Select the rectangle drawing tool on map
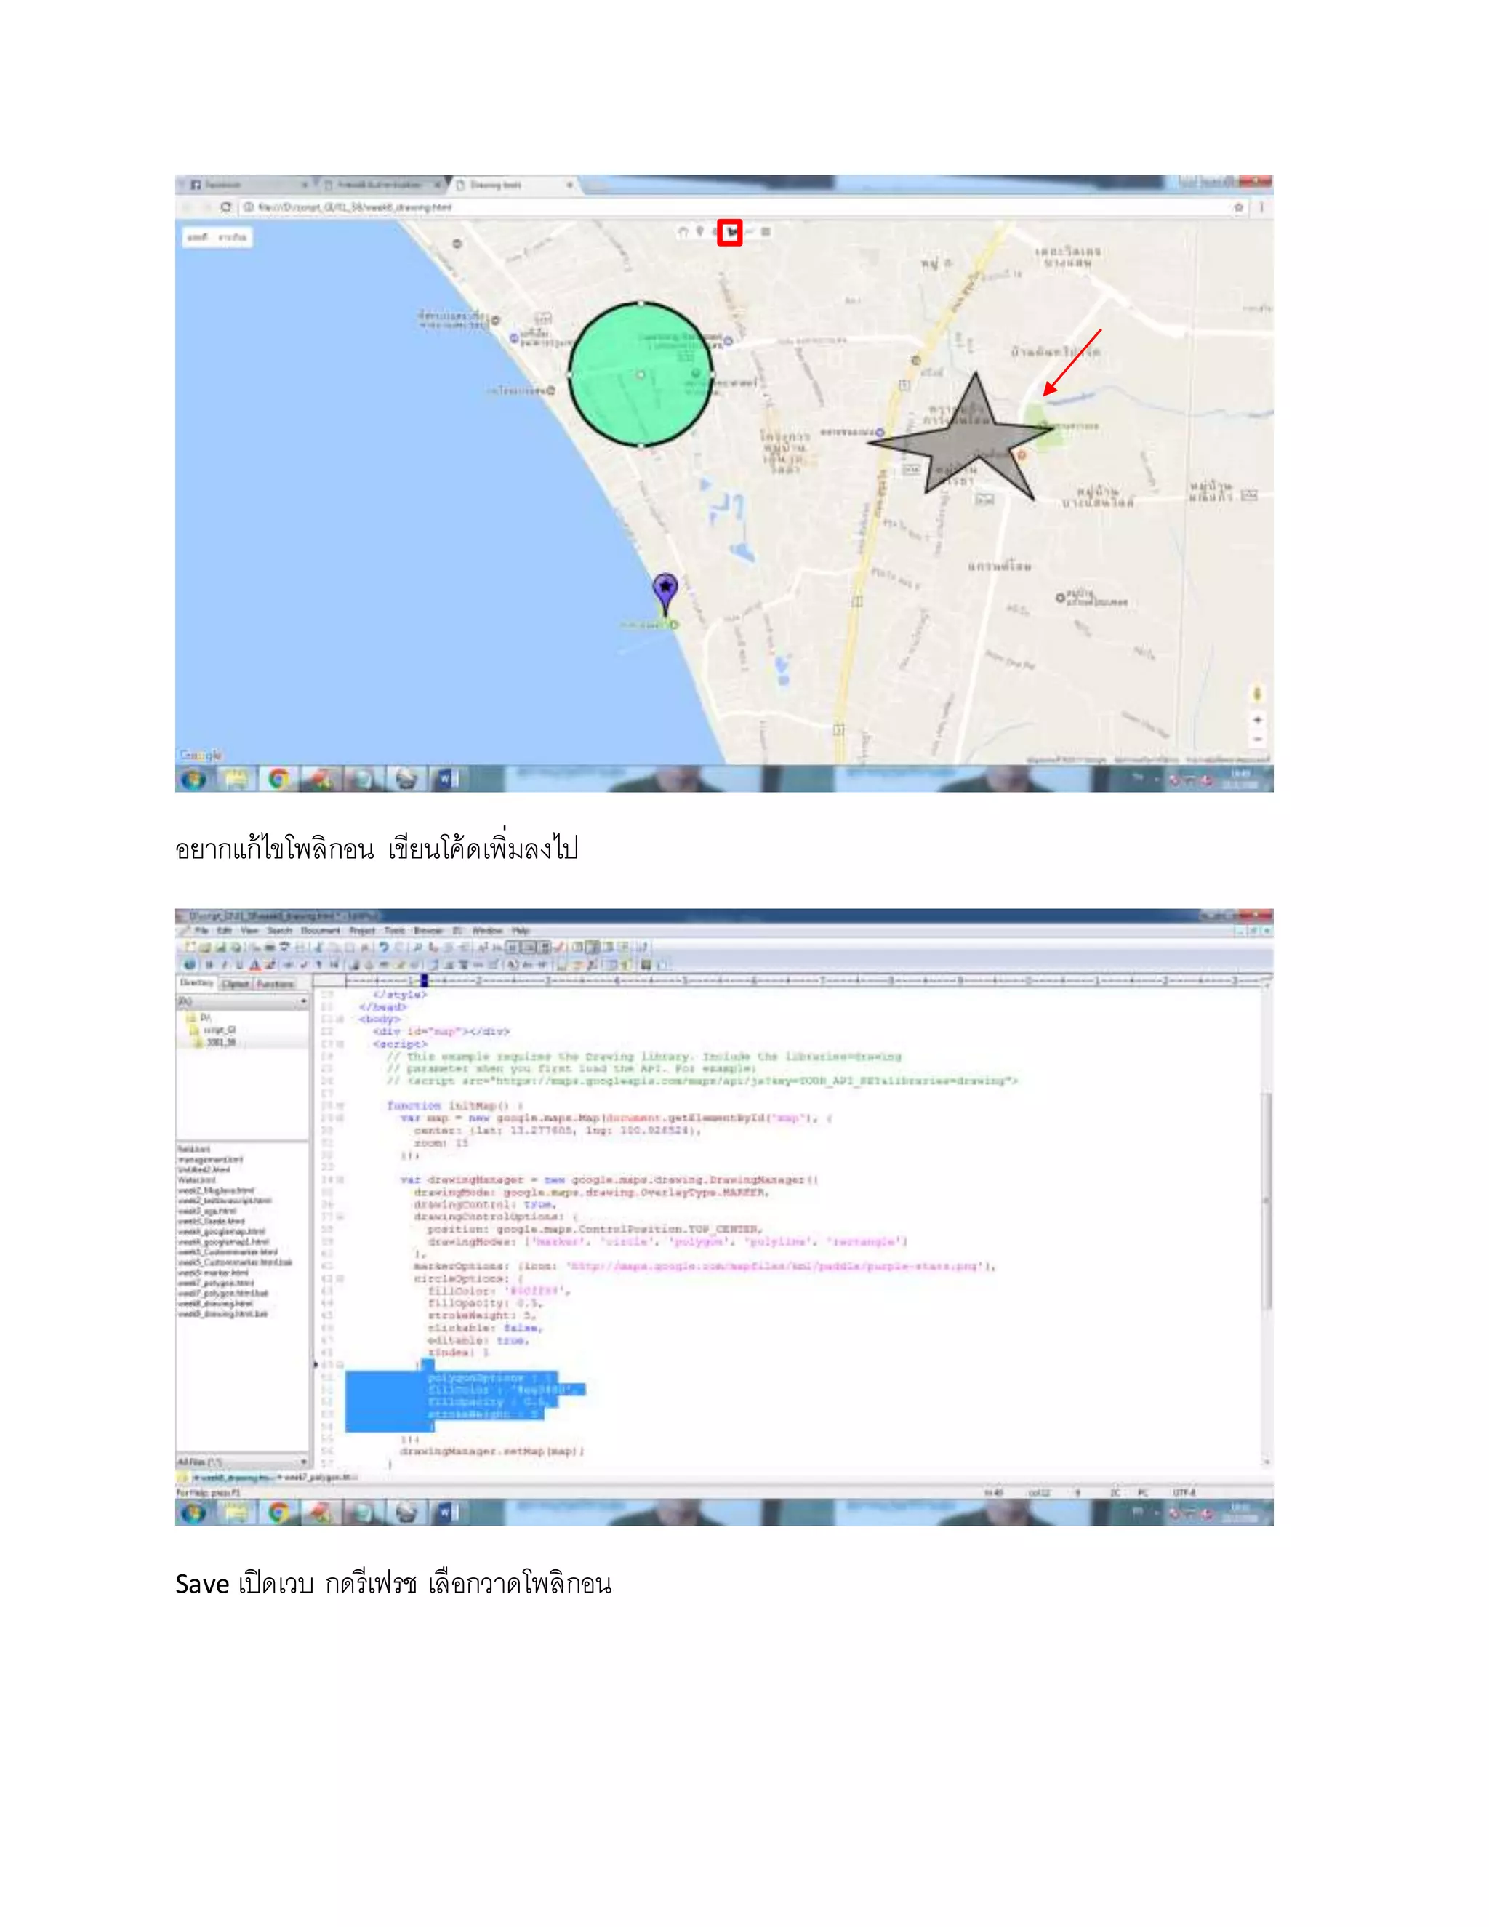The width and height of the screenshot is (1489, 1927). coord(766,231)
